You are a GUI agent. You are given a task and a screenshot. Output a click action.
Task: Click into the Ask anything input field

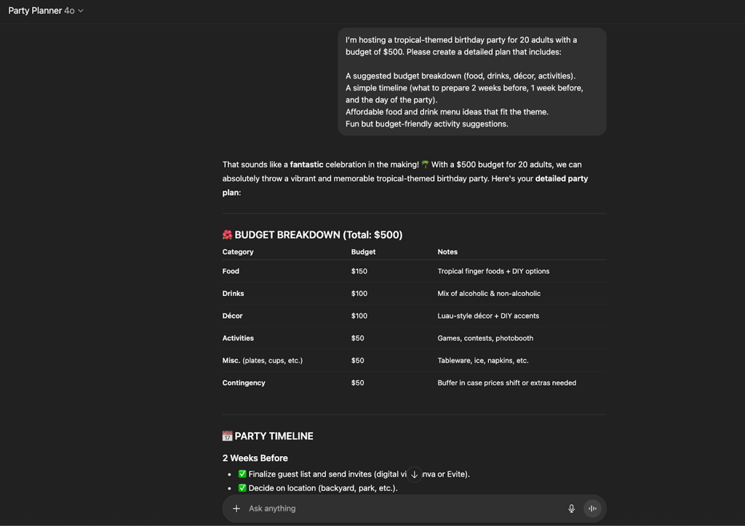tap(404, 509)
